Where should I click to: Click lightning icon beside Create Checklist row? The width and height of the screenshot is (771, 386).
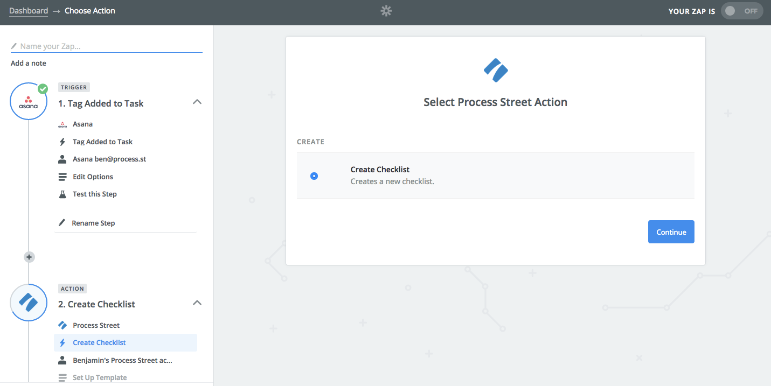tap(62, 343)
